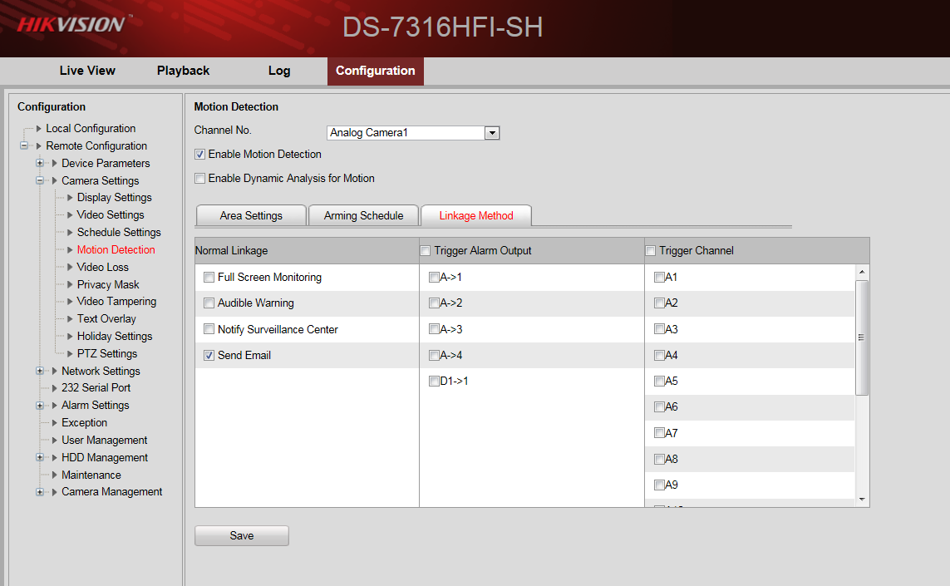This screenshot has height=586, width=950.
Task: Click Trigger Channel scroll up arrow
Action: pos(862,272)
